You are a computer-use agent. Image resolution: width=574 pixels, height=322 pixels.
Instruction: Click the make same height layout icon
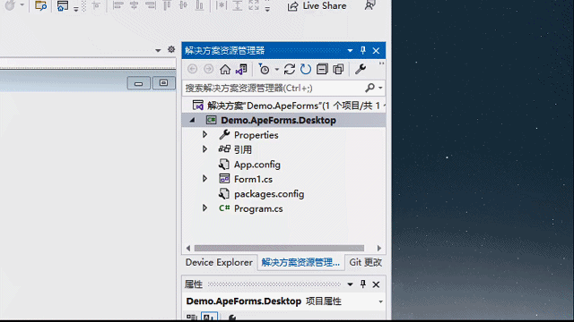[238, 5]
